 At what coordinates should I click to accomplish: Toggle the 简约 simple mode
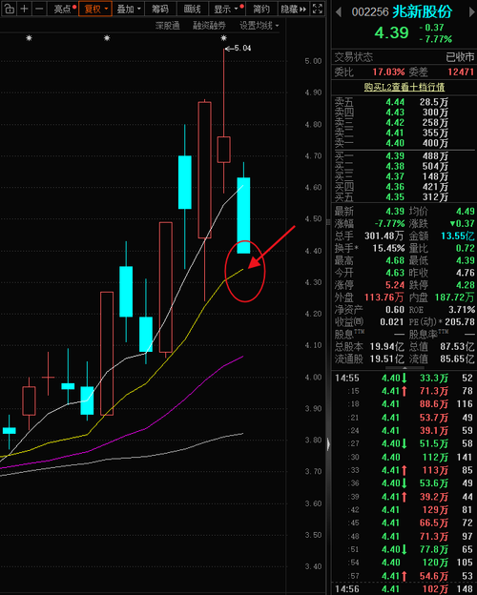[261, 9]
